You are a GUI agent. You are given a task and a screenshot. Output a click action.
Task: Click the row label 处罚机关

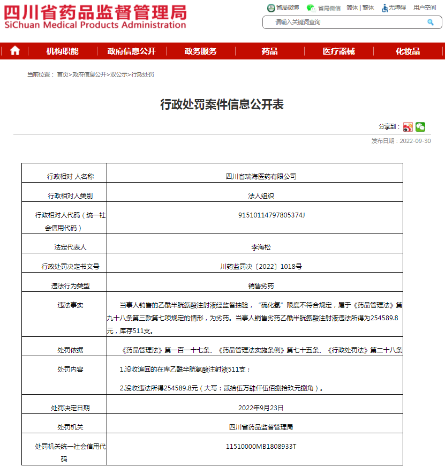pyautogui.click(x=70, y=427)
